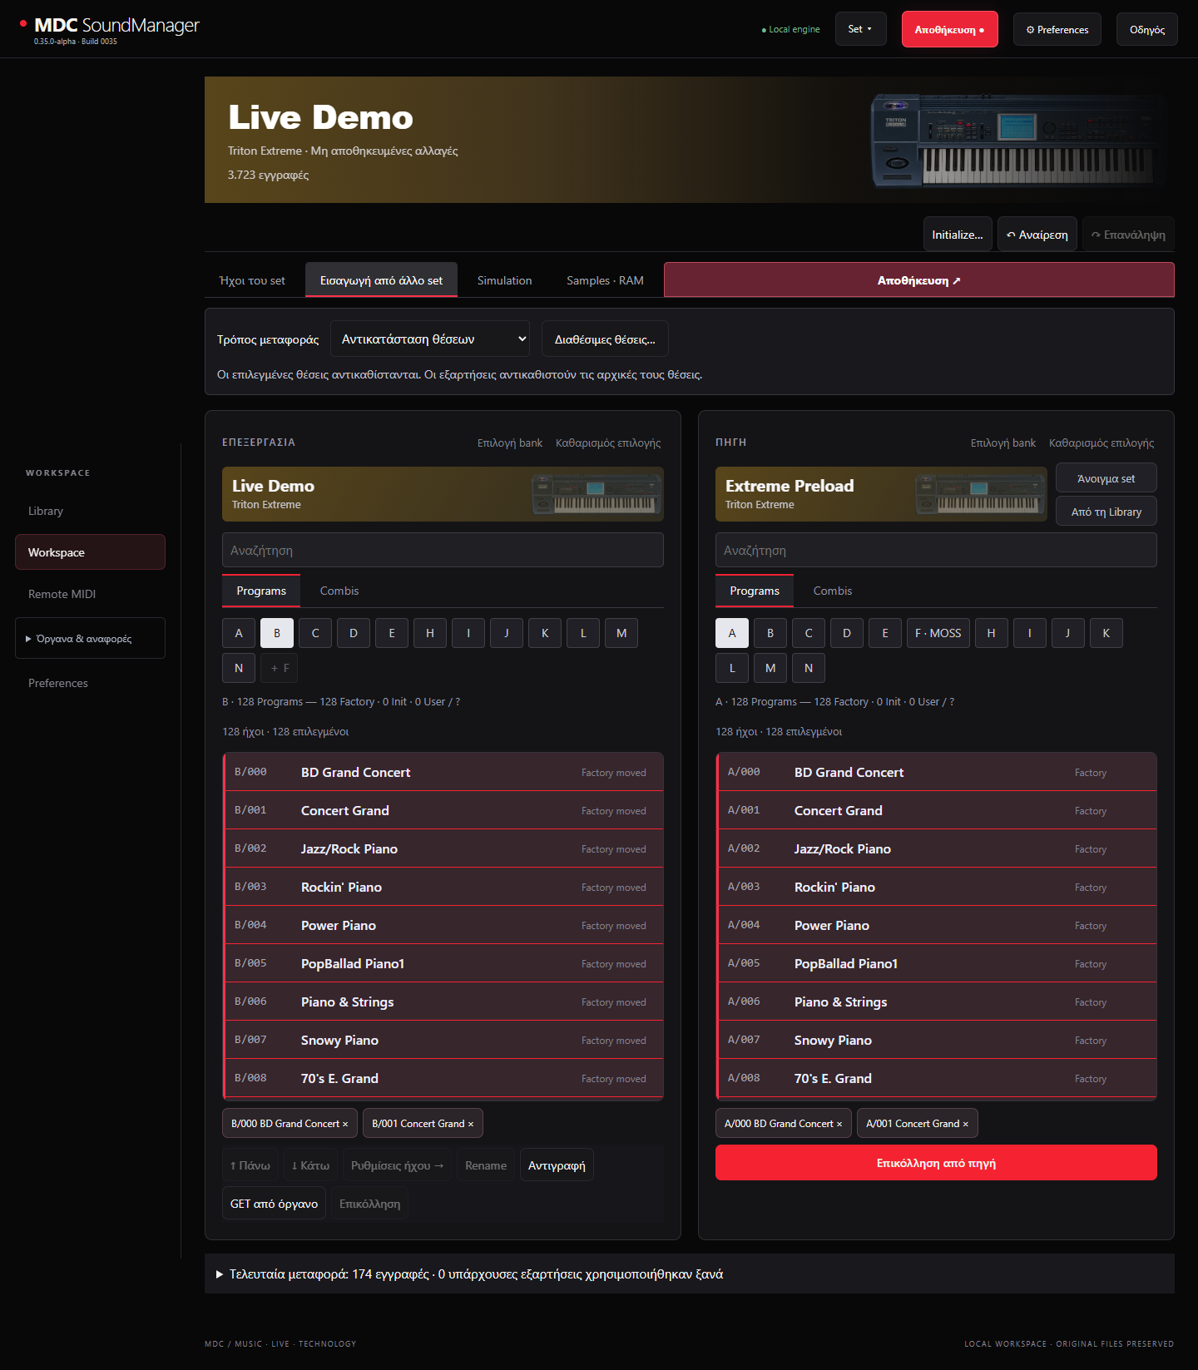The height and width of the screenshot is (1370, 1198).
Task: Click the red Επικόλληση από πηγή button
Action: click(x=936, y=1163)
